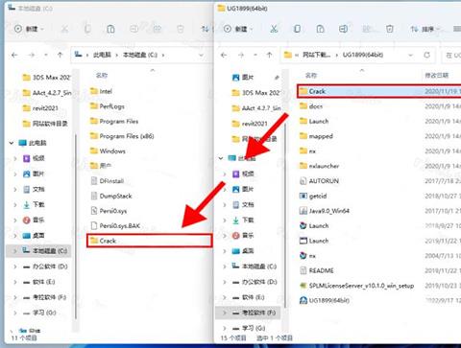
Task: Collapse 此电脑 tree in C: drive window
Action: 12,143
